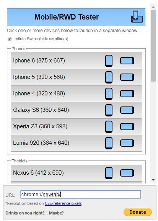
Task: Click the scrollbar down arrow
Action: point(153,180)
